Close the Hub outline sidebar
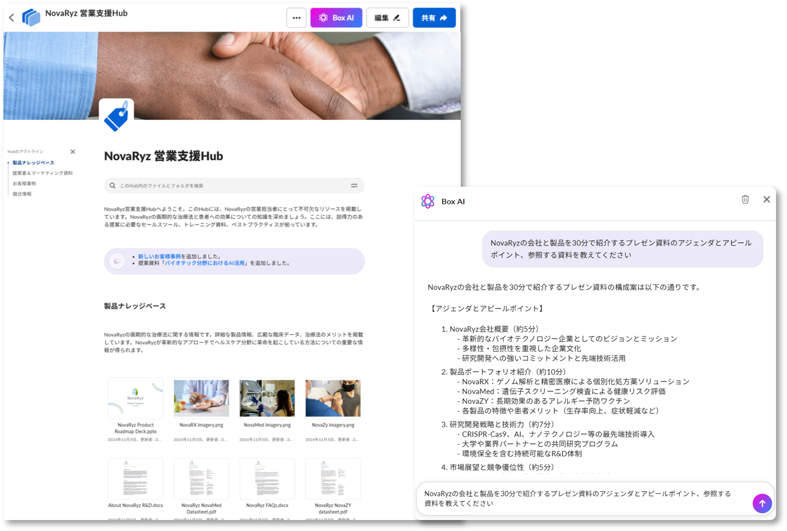Image resolution: width=787 pixels, height=531 pixels. (x=73, y=152)
